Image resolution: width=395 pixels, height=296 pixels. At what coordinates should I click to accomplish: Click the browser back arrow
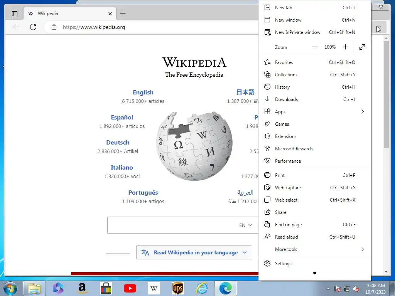pyautogui.click(x=16, y=27)
